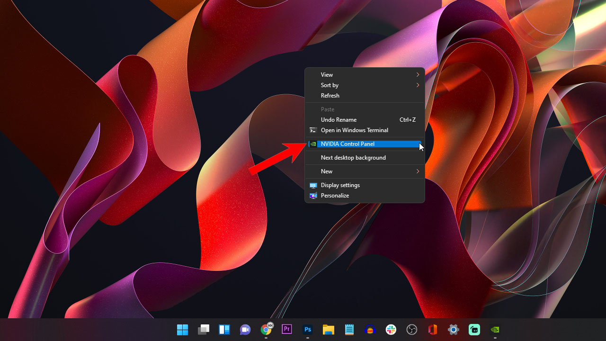Launch Slack from the taskbar

391,330
